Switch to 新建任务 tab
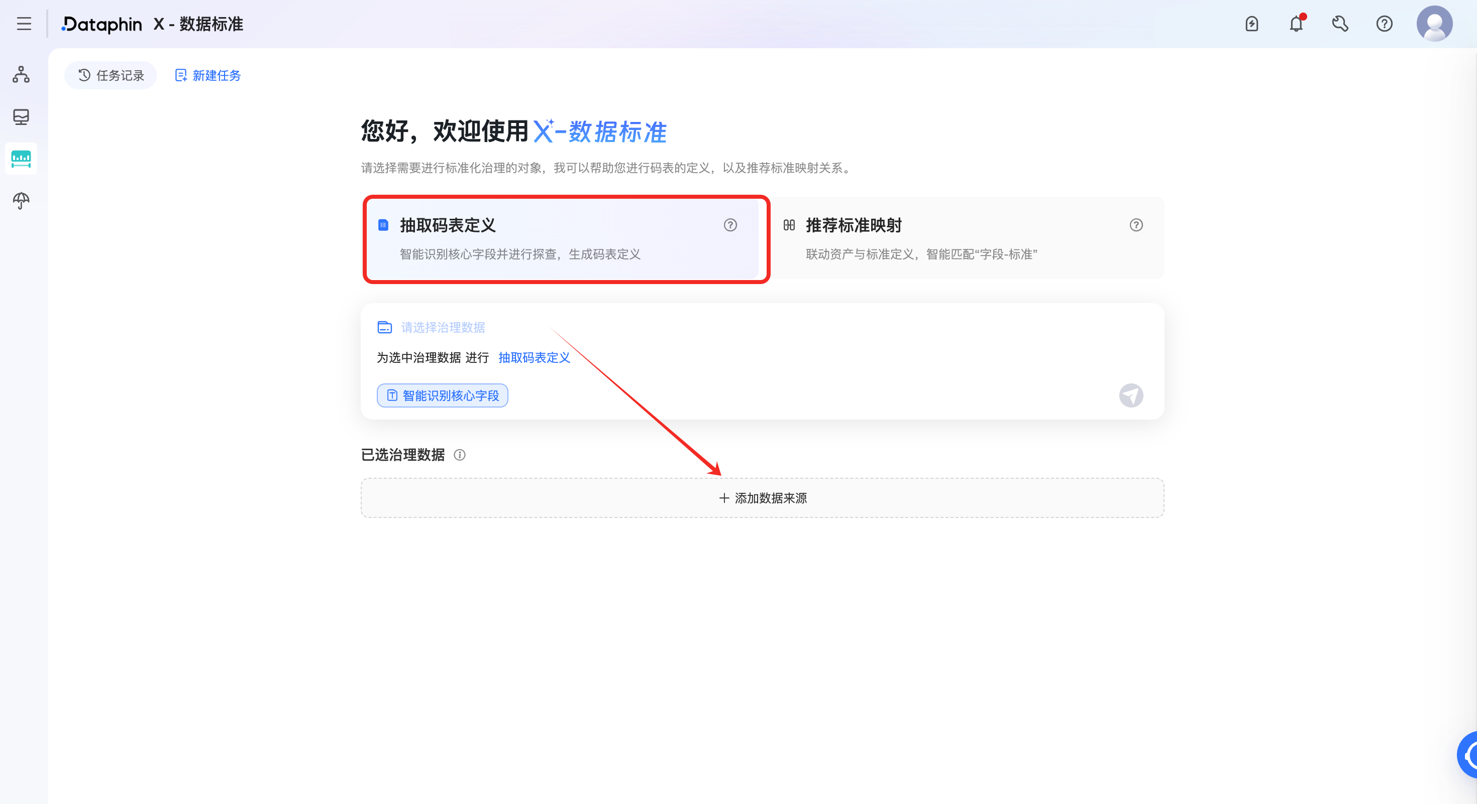The image size is (1477, 804). 207,76
